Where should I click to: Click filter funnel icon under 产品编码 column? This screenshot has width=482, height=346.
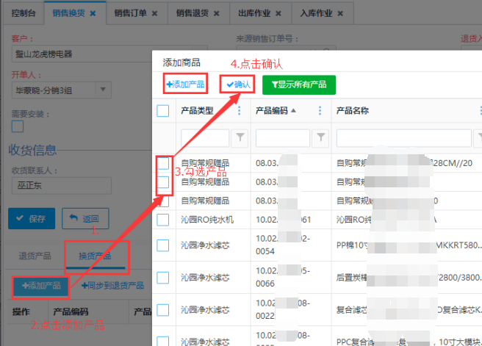pos(321,138)
